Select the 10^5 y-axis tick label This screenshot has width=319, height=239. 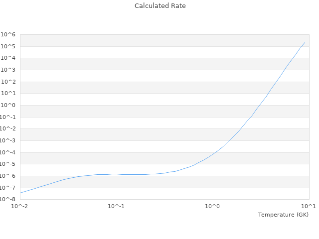(8, 46)
